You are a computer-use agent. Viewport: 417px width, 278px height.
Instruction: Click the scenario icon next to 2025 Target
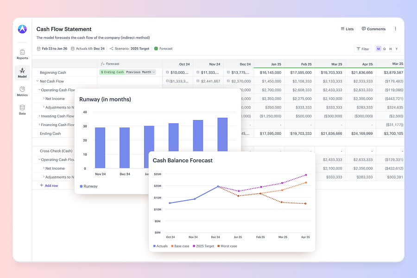(112, 49)
